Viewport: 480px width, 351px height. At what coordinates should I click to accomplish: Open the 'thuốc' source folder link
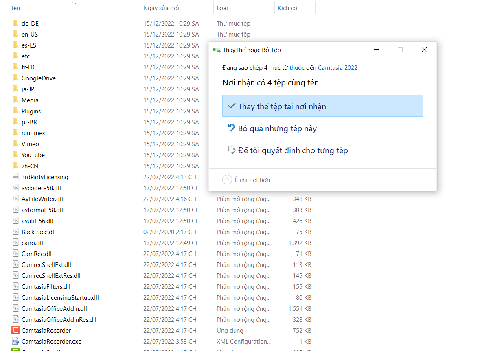[x=297, y=68]
